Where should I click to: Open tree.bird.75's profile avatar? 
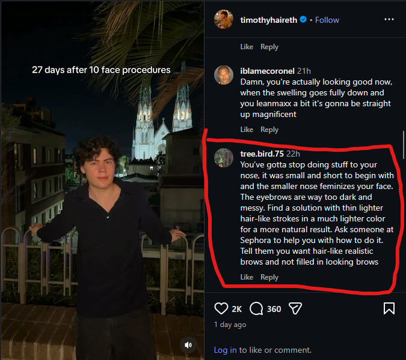(224, 158)
